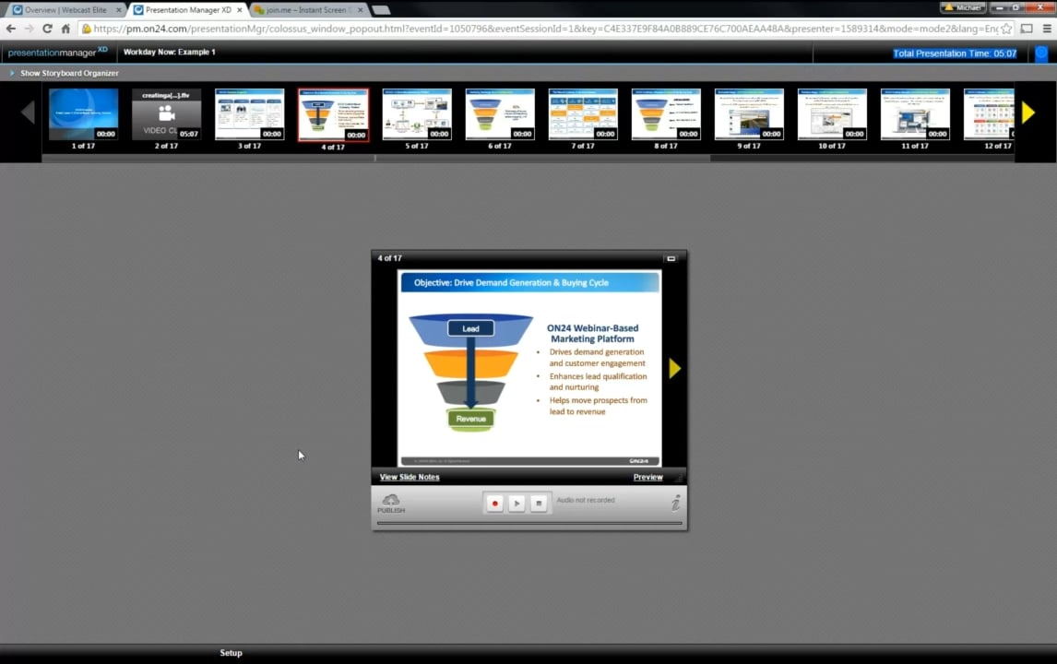The image size is (1057, 664).
Task: Select slide thumbnail 6 of 17
Action: pos(500,114)
